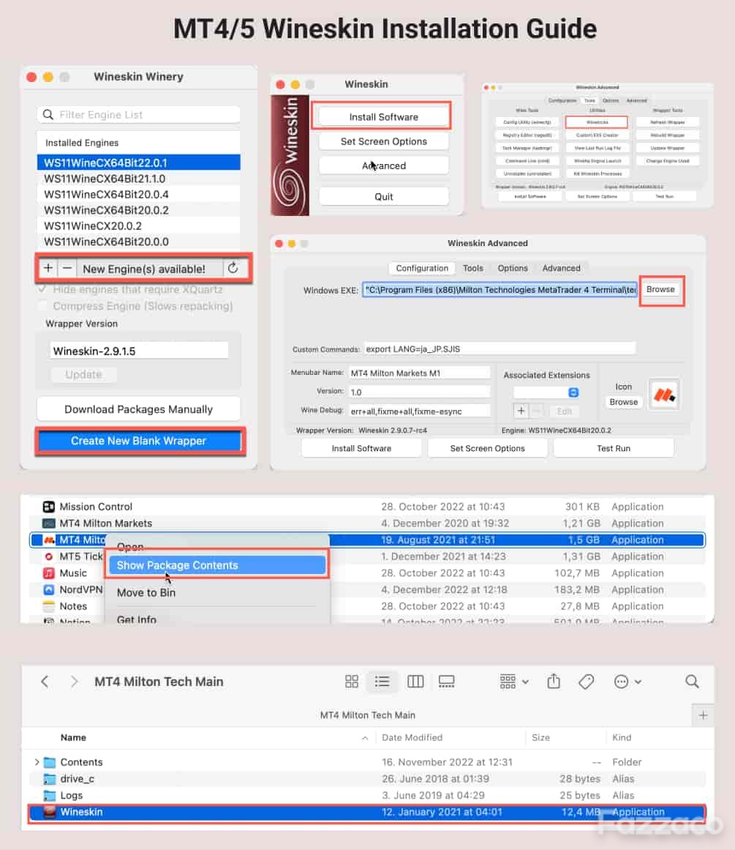Viewport: 735px width, 850px height.
Task: Select engine WS11WineCX64Bit21.1.0
Action: pyautogui.click(x=139, y=179)
